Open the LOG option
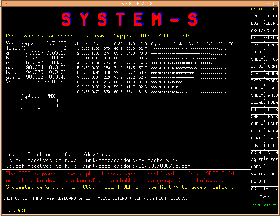The width and height of the screenshot is (280, 216). coord(255,24)
